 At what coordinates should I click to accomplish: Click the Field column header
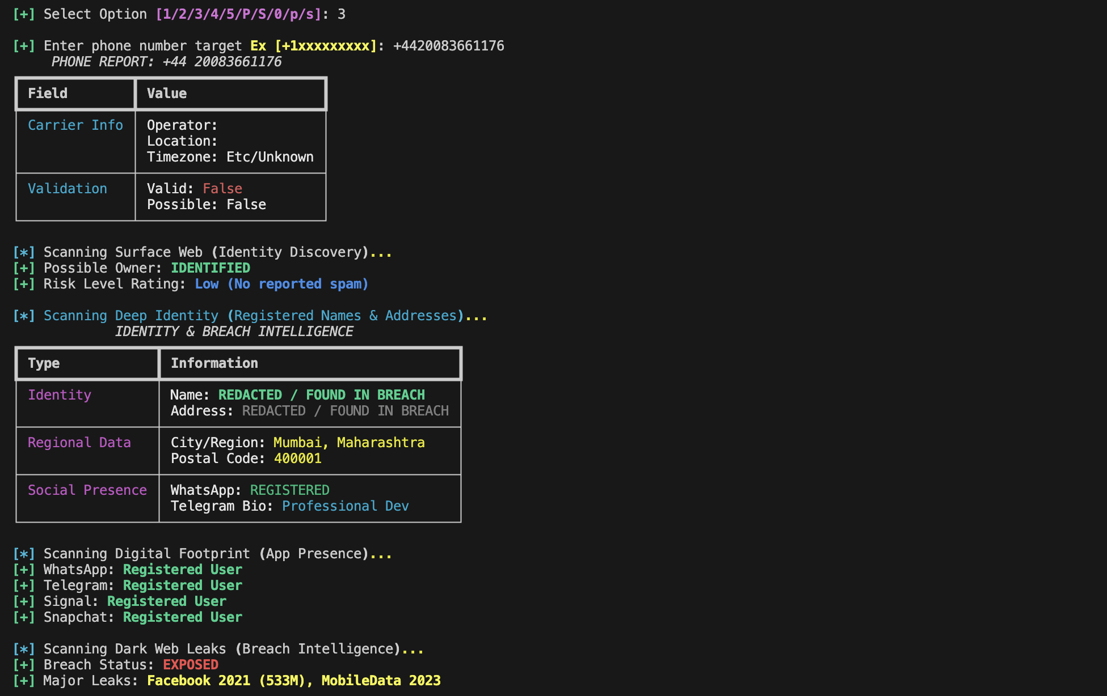click(48, 94)
